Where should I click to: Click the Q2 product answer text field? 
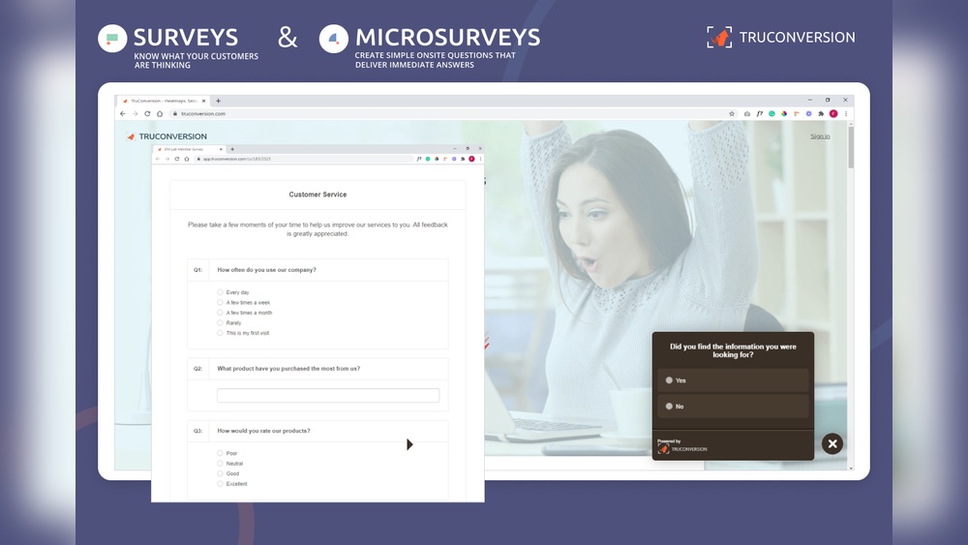328,396
